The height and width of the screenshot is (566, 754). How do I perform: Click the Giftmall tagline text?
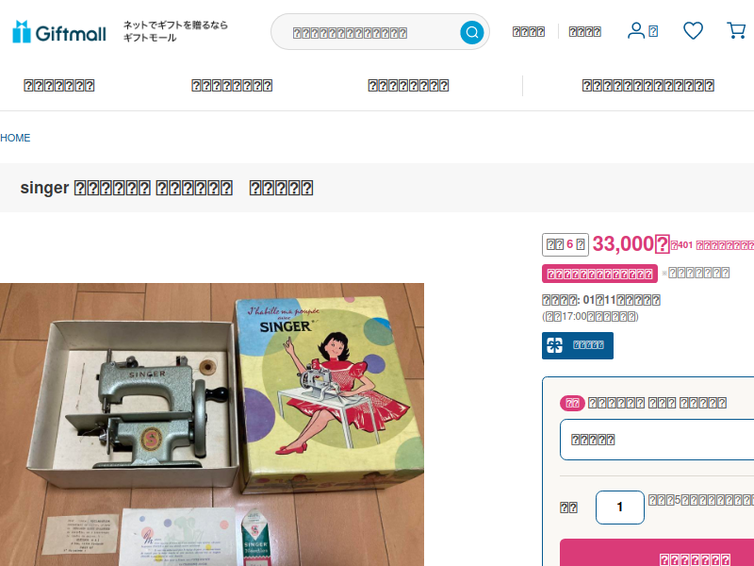click(x=175, y=31)
